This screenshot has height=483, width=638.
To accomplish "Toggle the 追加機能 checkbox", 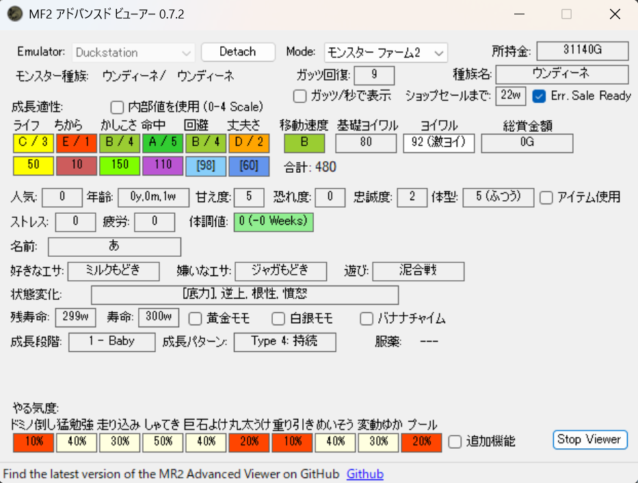I will [x=455, y=442].
